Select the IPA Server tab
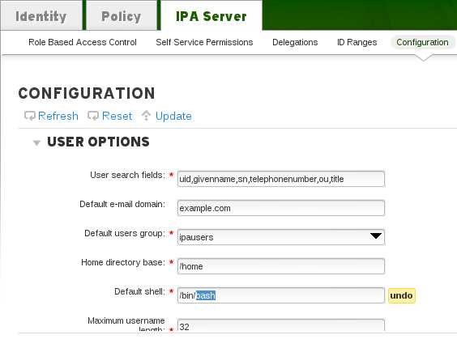 [x=211, y=16]
